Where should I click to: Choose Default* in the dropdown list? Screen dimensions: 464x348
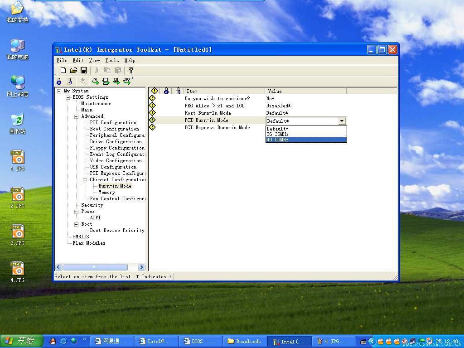tap(306, 129)
